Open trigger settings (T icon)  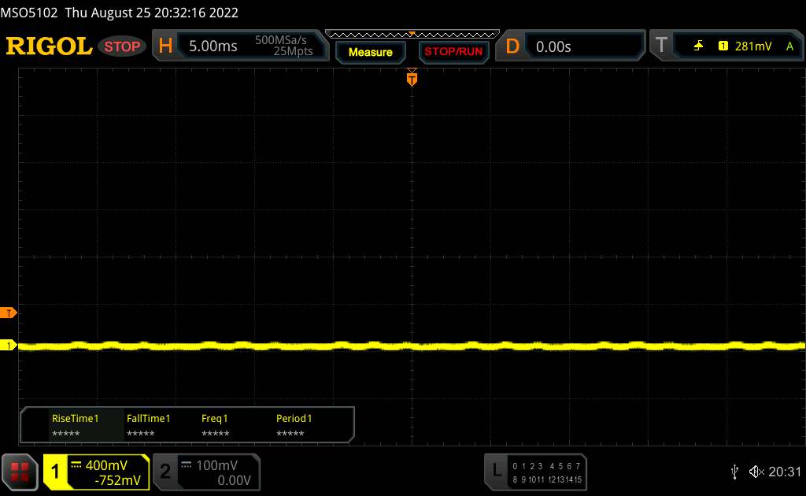661,45
